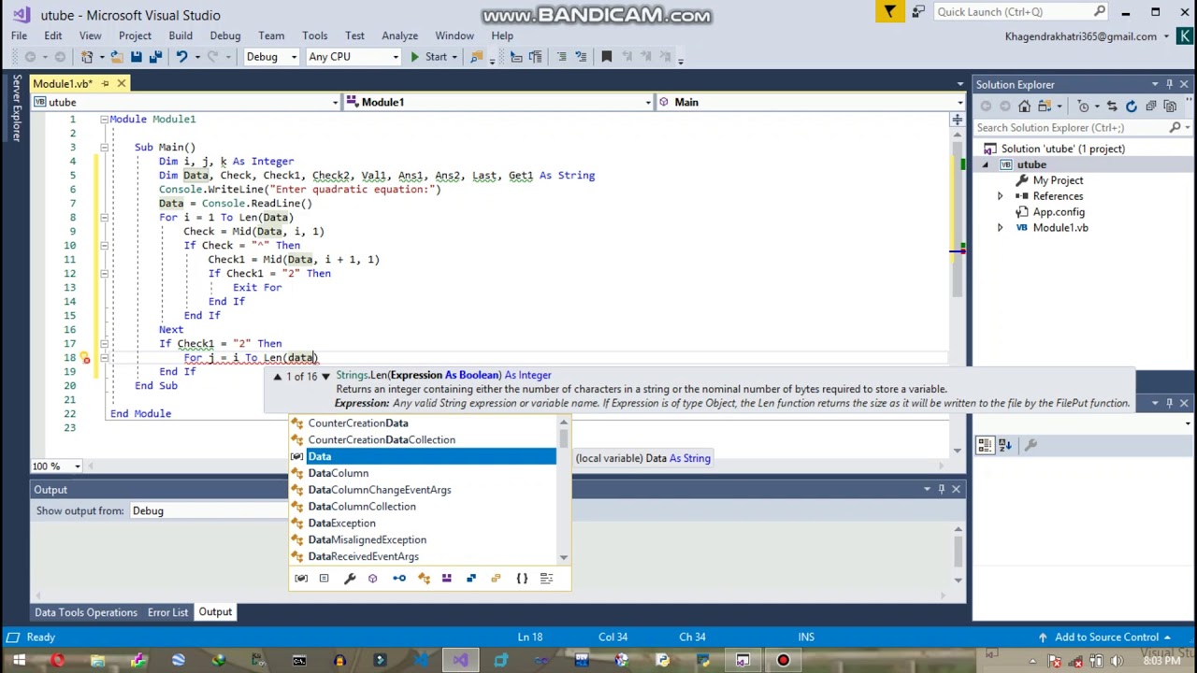Toggle the Methods cube filter in IntelliSense
This screenshot has width=1197, height=673.
pos(372,579)
